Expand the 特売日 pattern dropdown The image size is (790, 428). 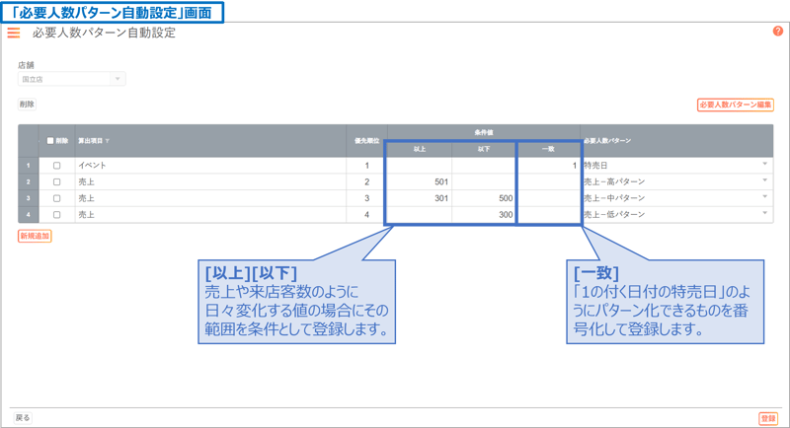point(764,166)
